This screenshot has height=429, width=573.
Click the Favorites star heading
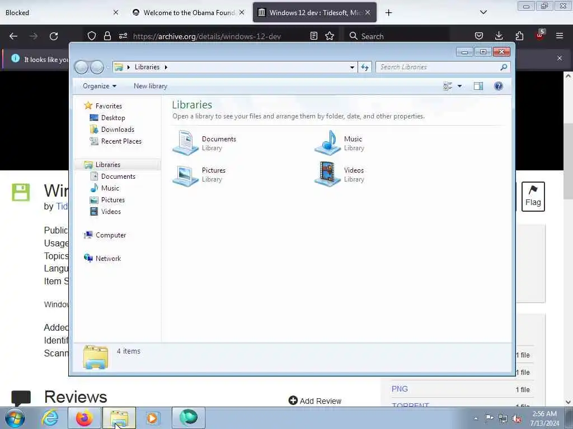(108, 106)
